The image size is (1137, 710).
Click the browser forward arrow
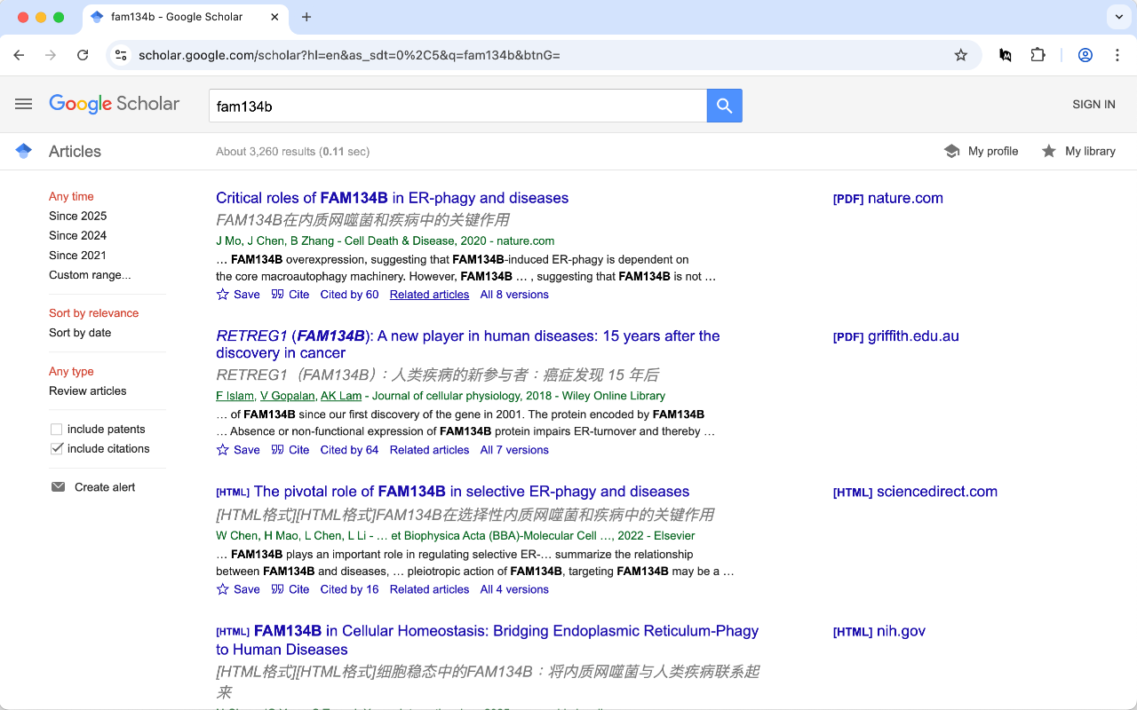pos(51,55)
